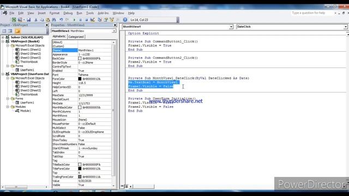Switch to the Categorized properties tab
Image resolution: width=349 pixels, height=196 pixels.
pos(76,37)
